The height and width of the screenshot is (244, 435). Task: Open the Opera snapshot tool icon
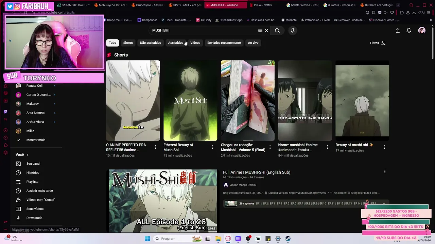[x=373, y=13]
